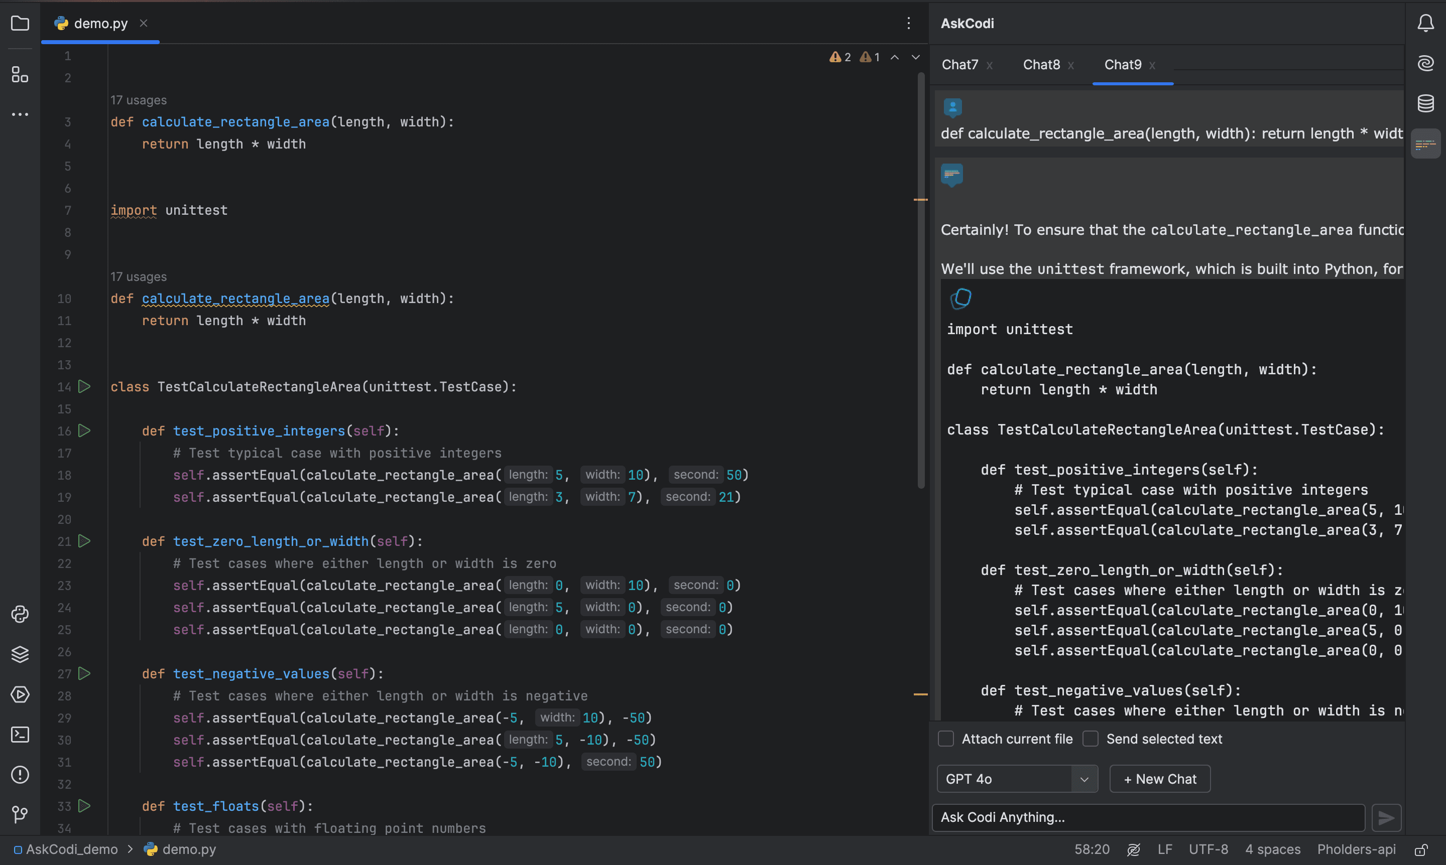Click the user message avatar icon
Image resolution: width=1446 pixels, height=865 pixels.
click(x=952, y=107)
